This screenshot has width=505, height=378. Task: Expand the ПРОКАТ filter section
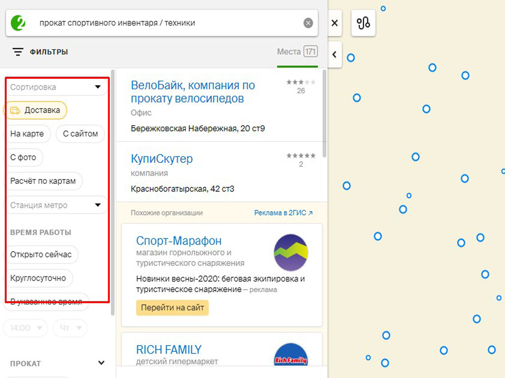[101, 363]
